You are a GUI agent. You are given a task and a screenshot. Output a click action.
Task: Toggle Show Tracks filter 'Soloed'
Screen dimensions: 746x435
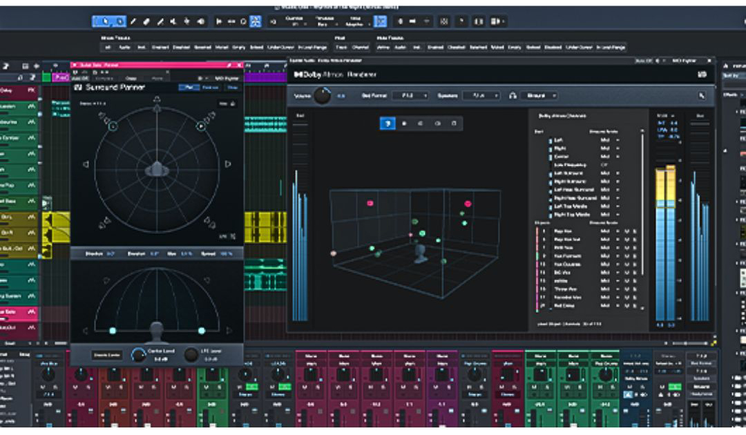[256, 48]
